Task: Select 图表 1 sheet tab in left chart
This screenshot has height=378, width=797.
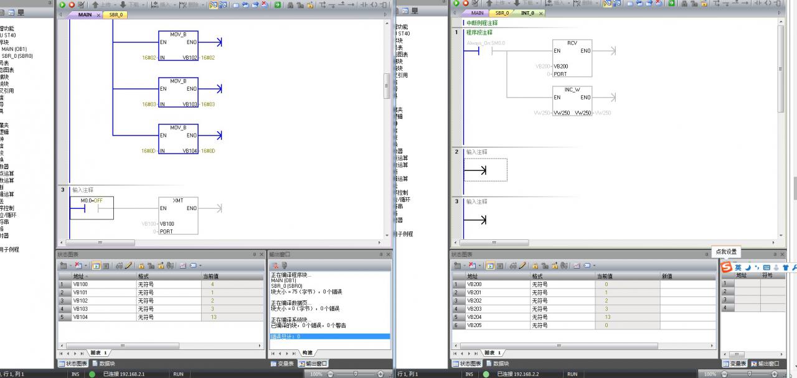Action: [x=99, y=353]
